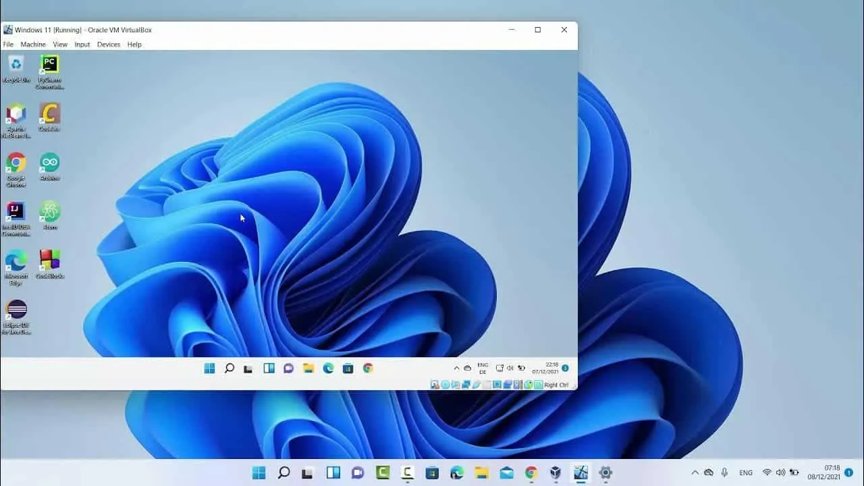
Task: Toggle the host microphone tray icon
Action: click(724, 473)
